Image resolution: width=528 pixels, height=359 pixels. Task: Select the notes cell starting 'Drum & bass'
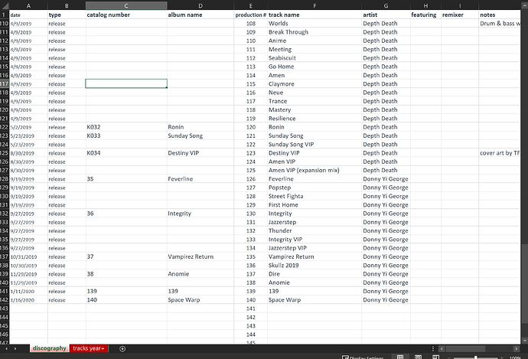point(500,23)
